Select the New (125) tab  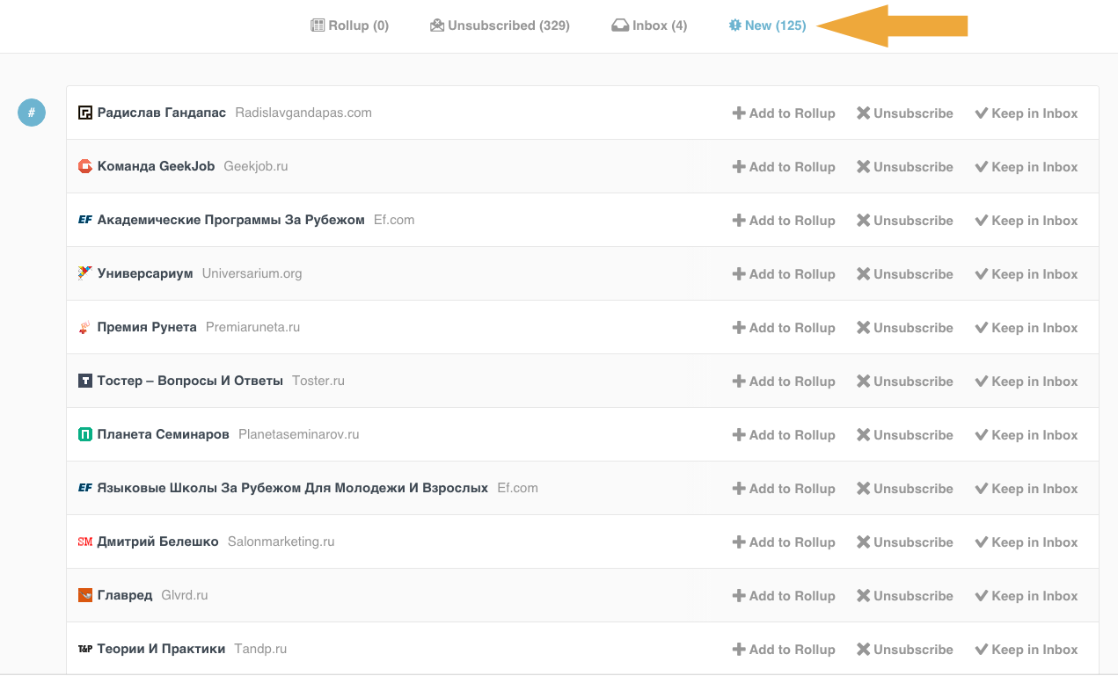click(x=767, y=25)
